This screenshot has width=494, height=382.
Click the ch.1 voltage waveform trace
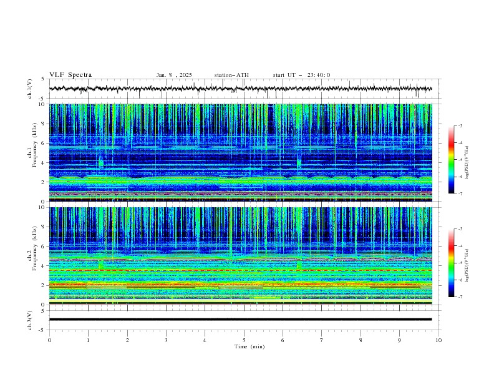[240, 89]
